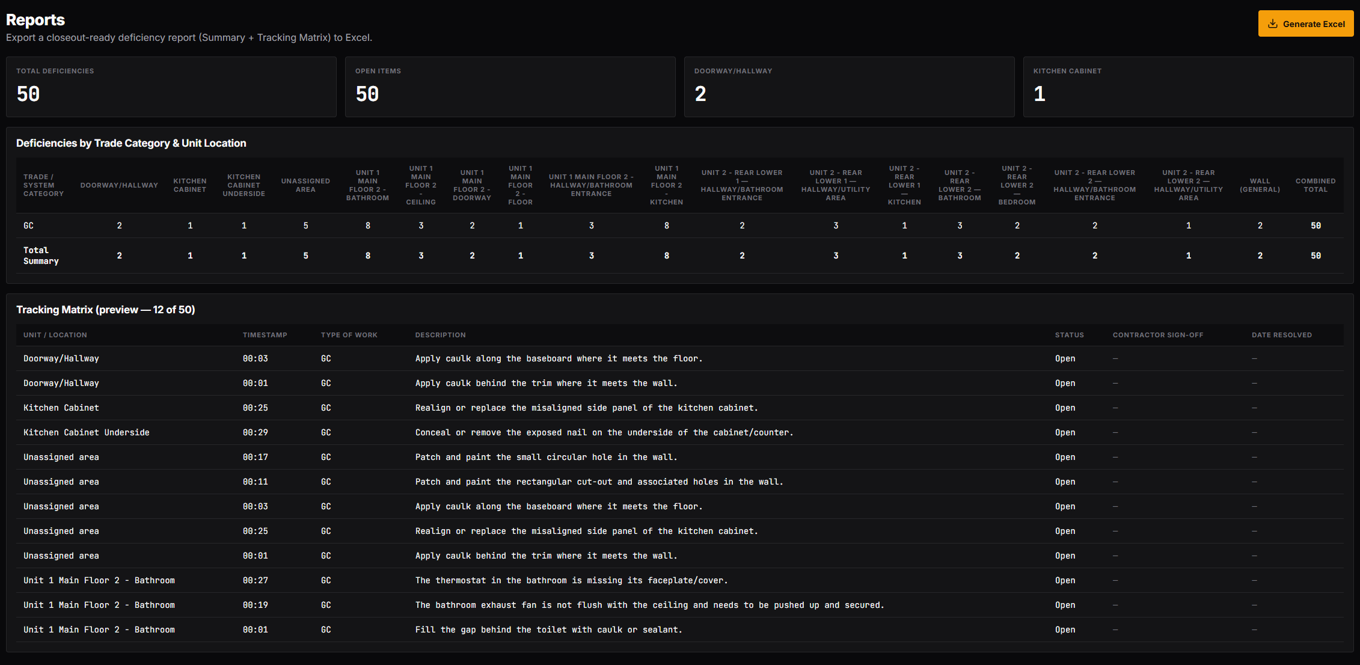Select the Doorway/Hallway row with timestamp 00:03
The image size is (1360, 665).
point(680,358)
